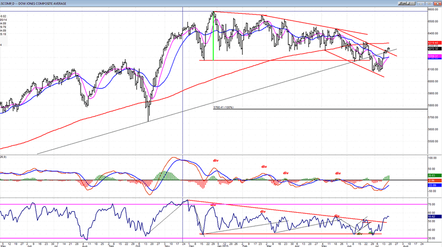Click the green value tag in MACD panel
Image resolution: width=442 pixels, height=247 pixels.
(434, 175)
